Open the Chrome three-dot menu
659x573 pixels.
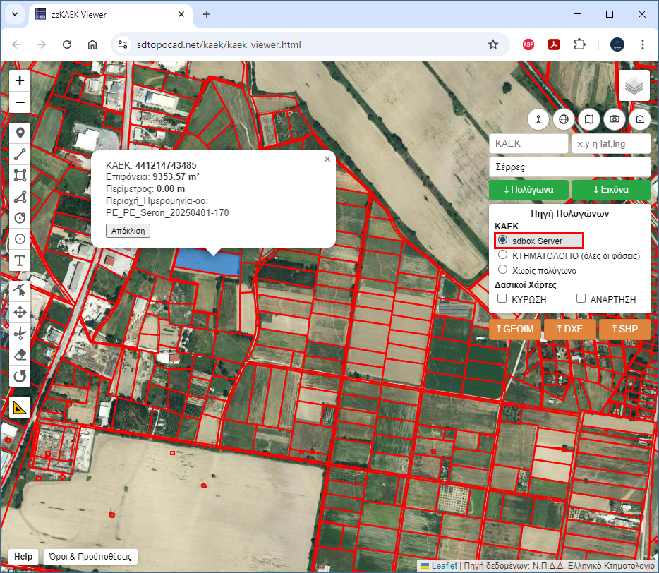pos(642,44)
